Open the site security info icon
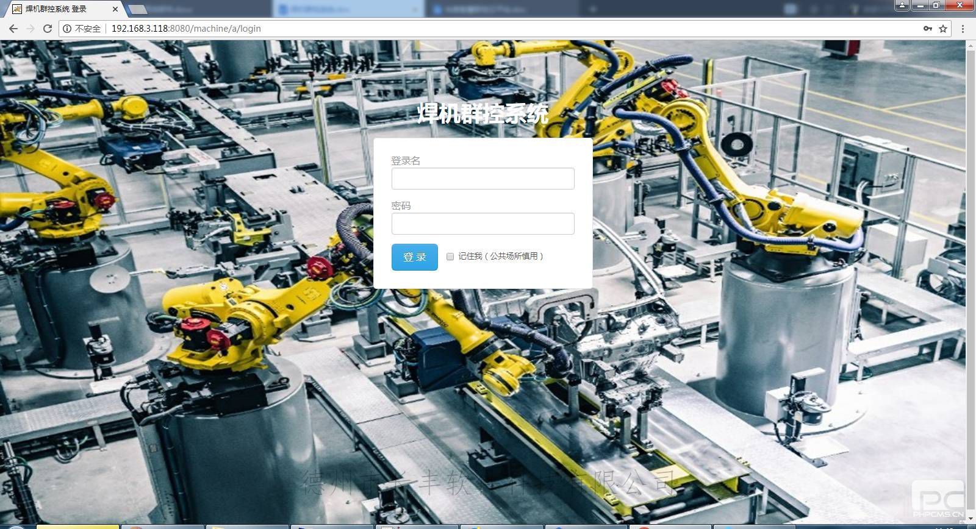 click(x=67, y=29)
